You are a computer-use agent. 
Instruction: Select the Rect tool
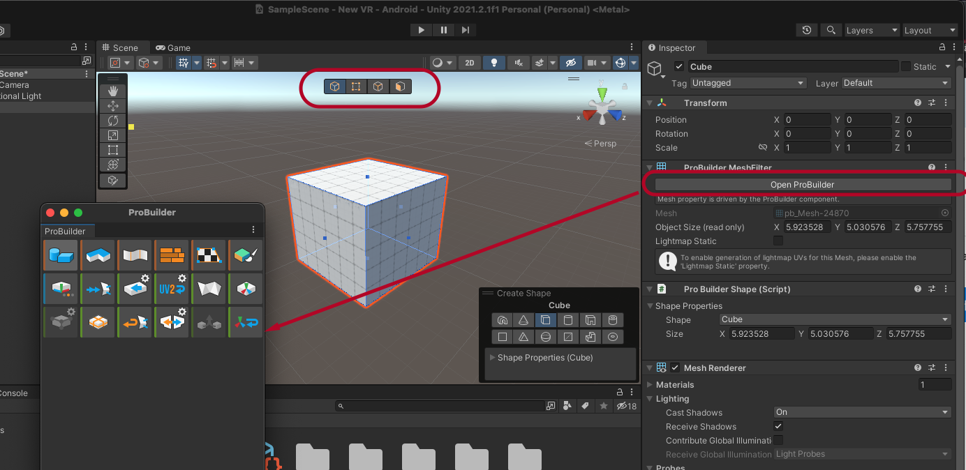(113, 149)
